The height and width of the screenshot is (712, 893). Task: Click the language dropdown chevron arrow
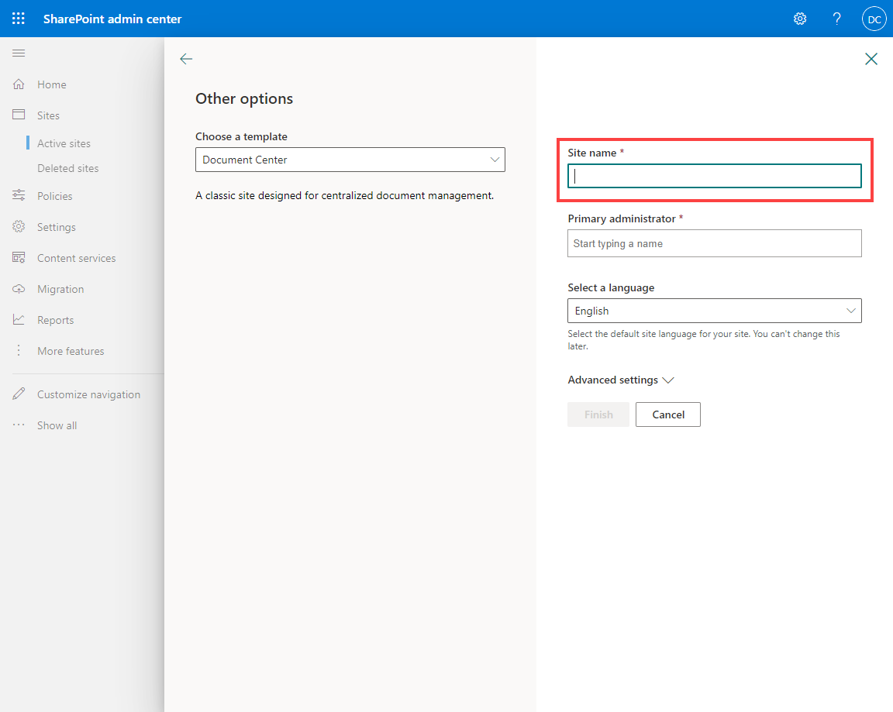(851, 311)
